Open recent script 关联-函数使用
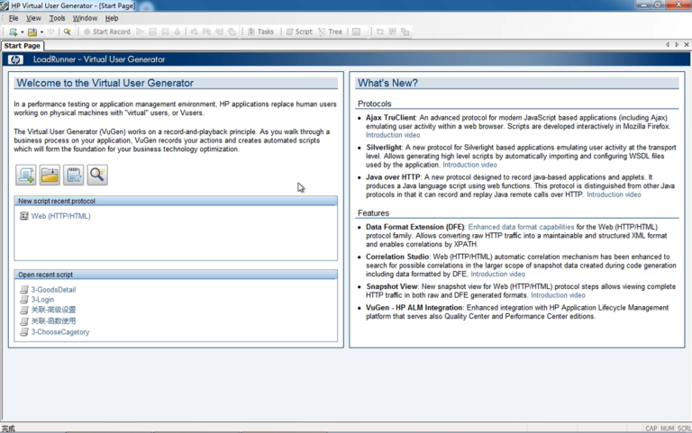Screen dimensions: 692x433 (x=53, y=321)
